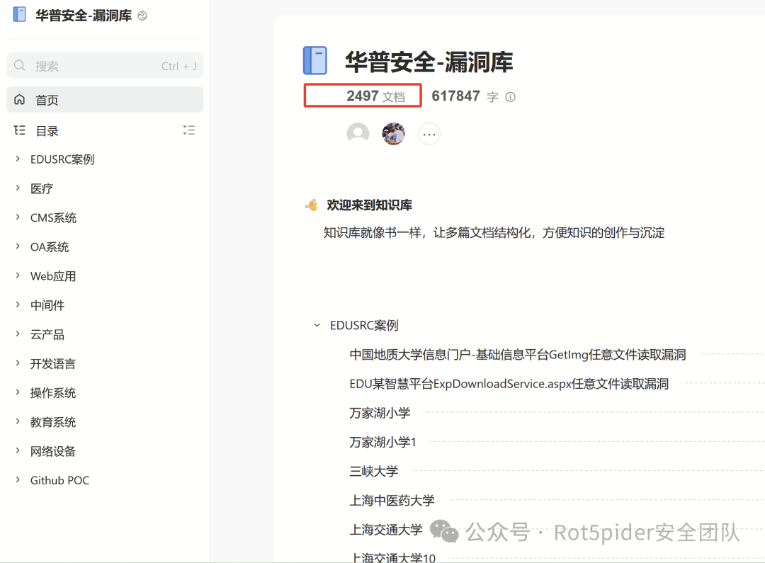This screenshot has width=765, height=563.
Task: Open the gray default user avatar
Action: 358,133
